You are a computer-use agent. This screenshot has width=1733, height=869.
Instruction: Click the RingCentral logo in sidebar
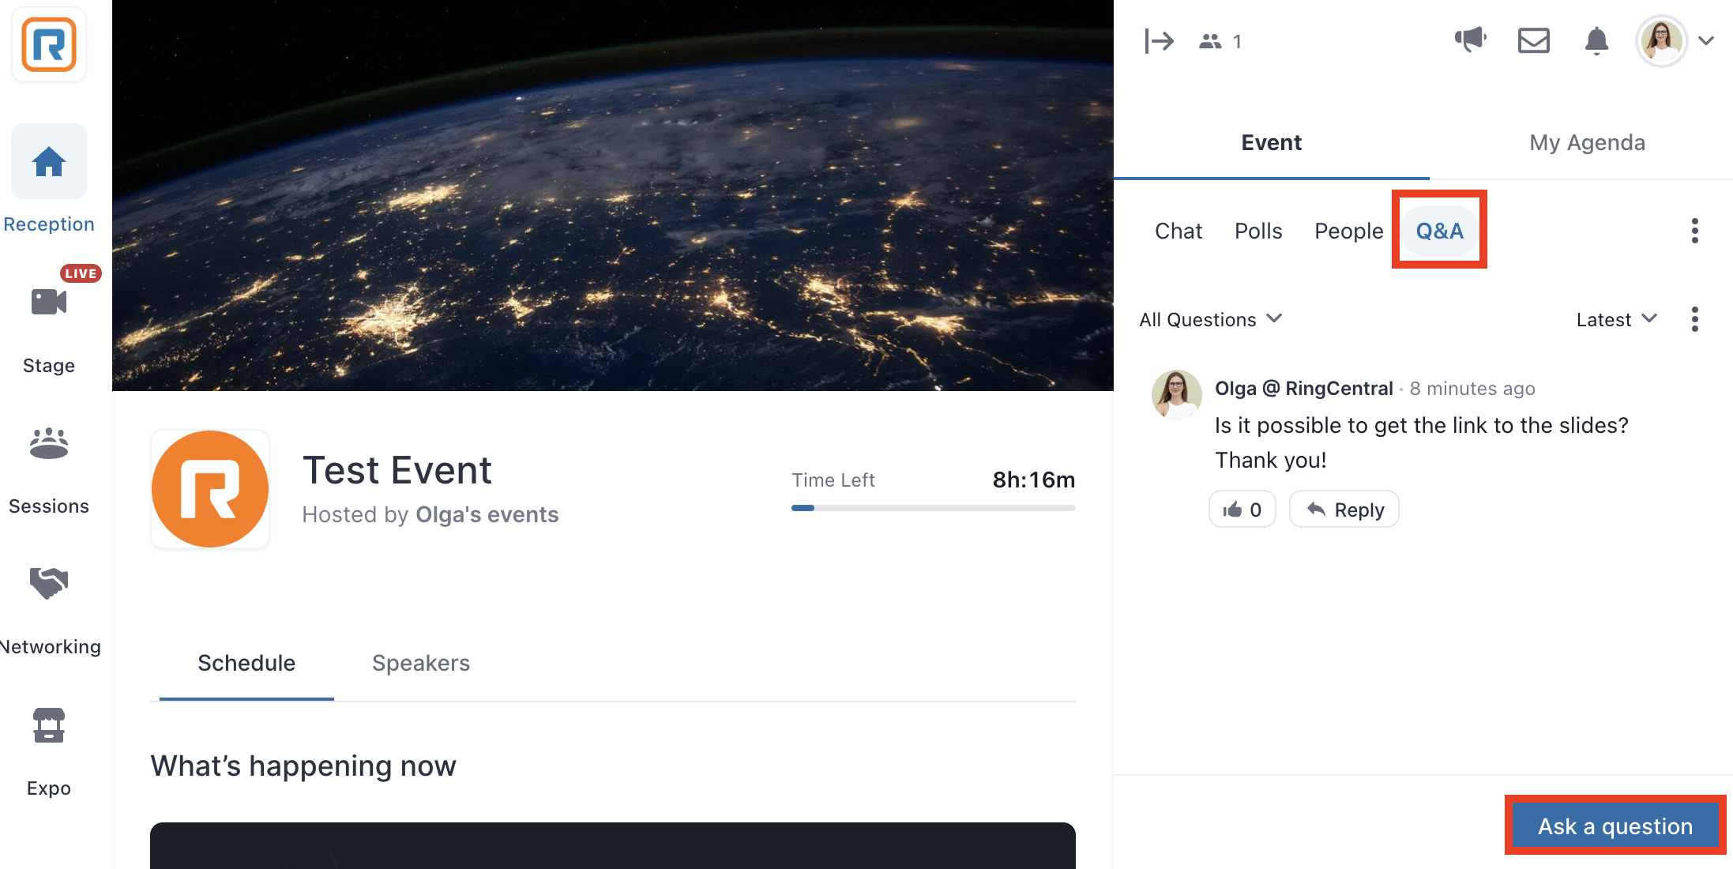[49, 44]
